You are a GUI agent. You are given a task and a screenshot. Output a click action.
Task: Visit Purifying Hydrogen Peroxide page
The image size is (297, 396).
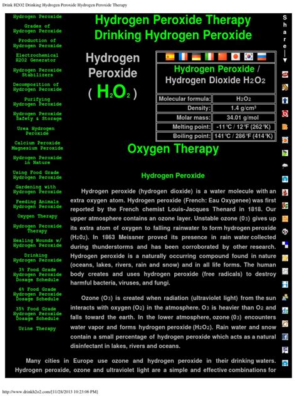[x=38, y=102]
